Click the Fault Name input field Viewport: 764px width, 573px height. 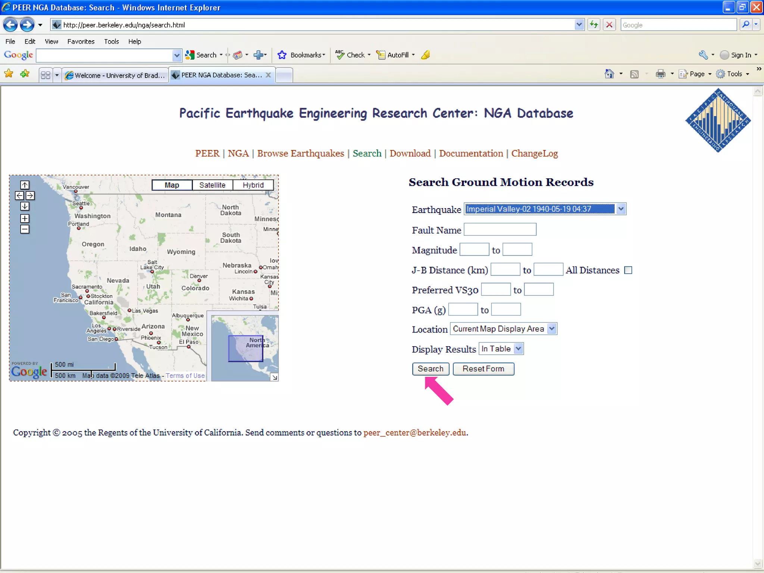coord(500,229)
